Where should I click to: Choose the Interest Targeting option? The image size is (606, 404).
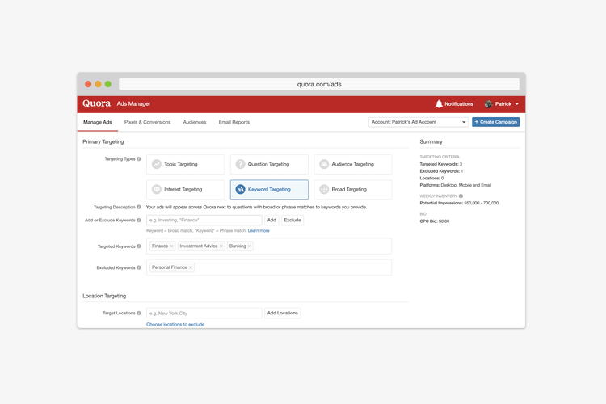pos(186,189)
